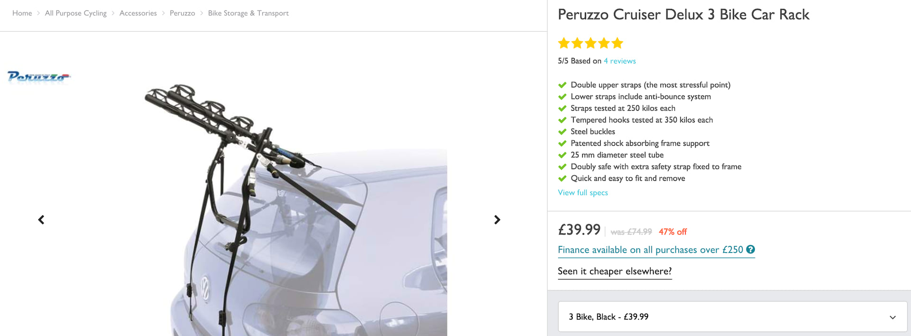Click the finance help question mark icon
The height and width of the screenshot is (336, 911).
(x=750, y=249)
